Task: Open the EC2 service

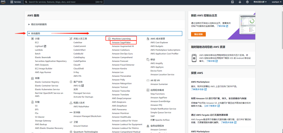Action: click(37, 42)
